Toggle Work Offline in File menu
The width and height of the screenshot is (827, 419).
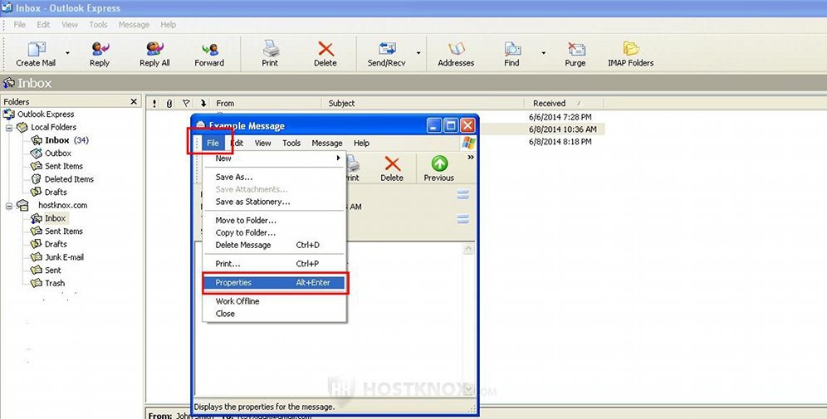pyautogui.click(x=274, y=301)
